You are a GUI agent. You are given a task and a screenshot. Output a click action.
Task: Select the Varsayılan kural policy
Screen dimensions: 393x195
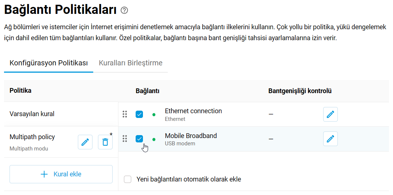[61, 114]
